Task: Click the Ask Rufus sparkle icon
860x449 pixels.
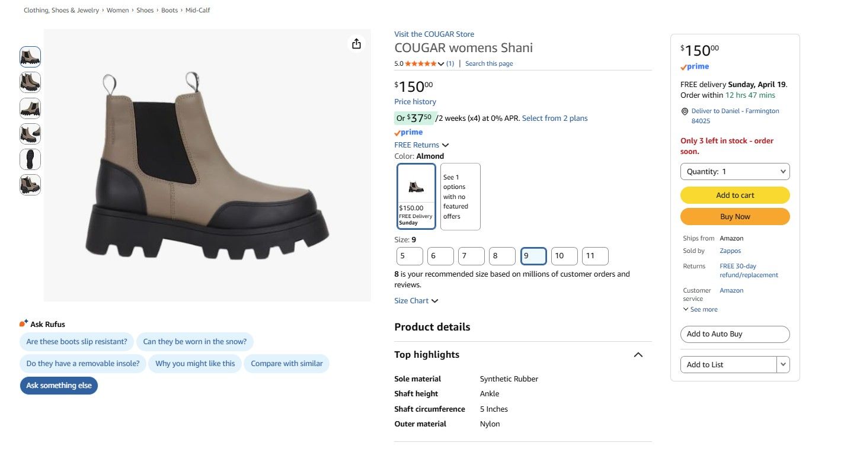Action: pos(24,323)
